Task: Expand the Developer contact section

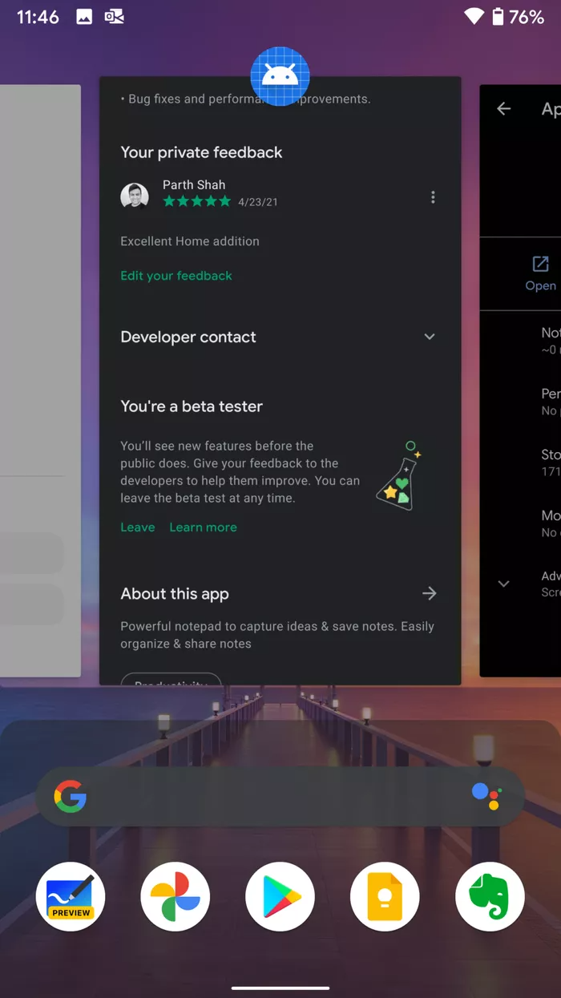Action: [430, 337]
